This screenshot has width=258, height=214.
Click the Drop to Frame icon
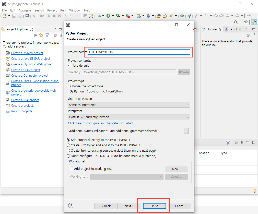(x=85, y=16)
